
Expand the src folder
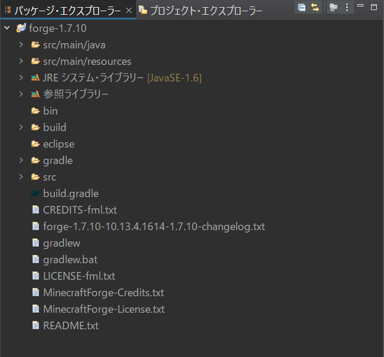pyautogui.click(x=21, y=176)
